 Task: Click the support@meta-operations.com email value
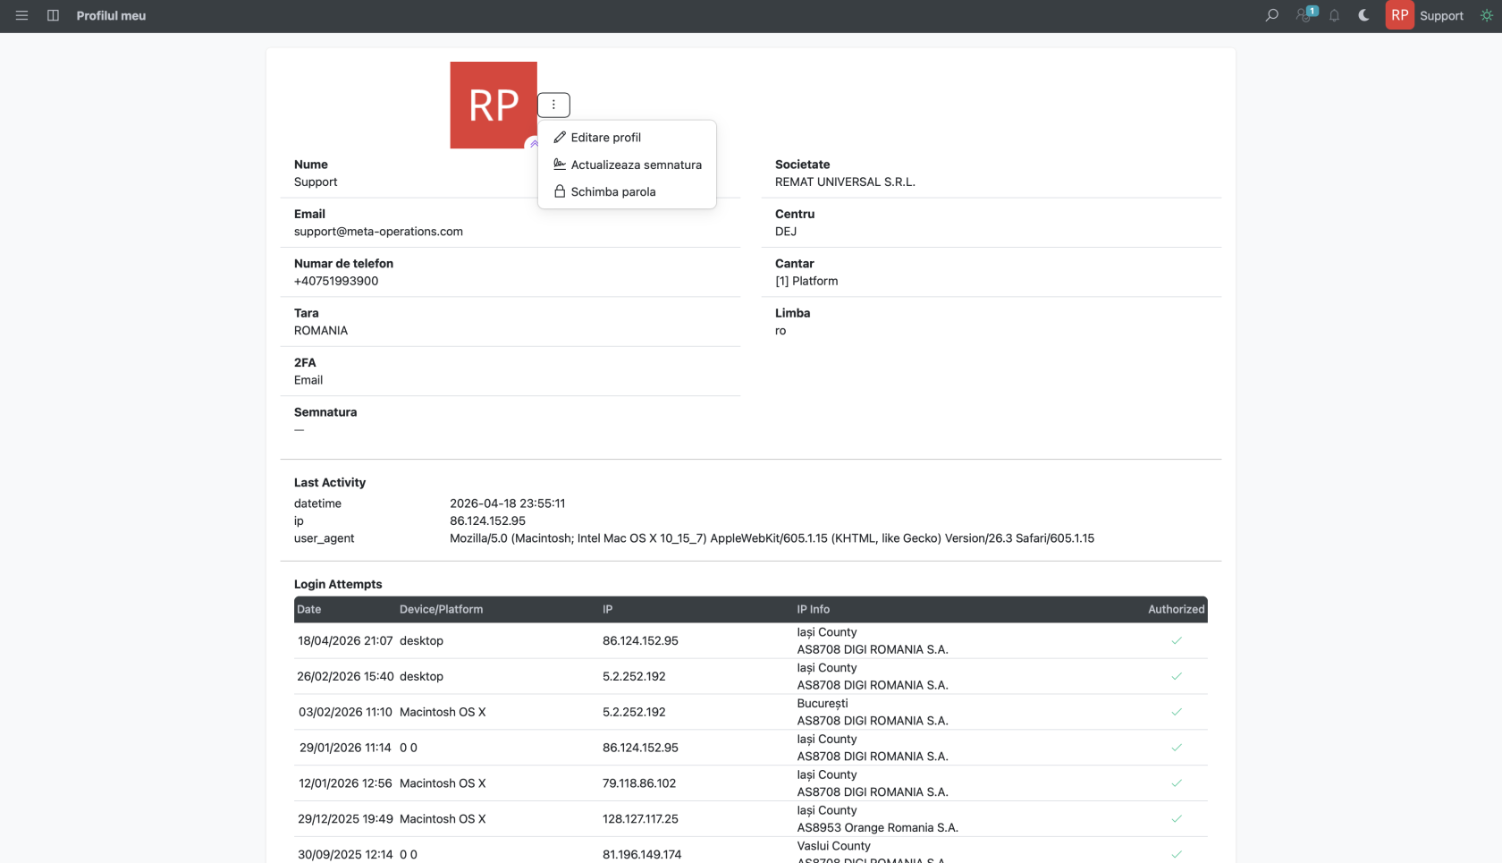click(378, 232)
